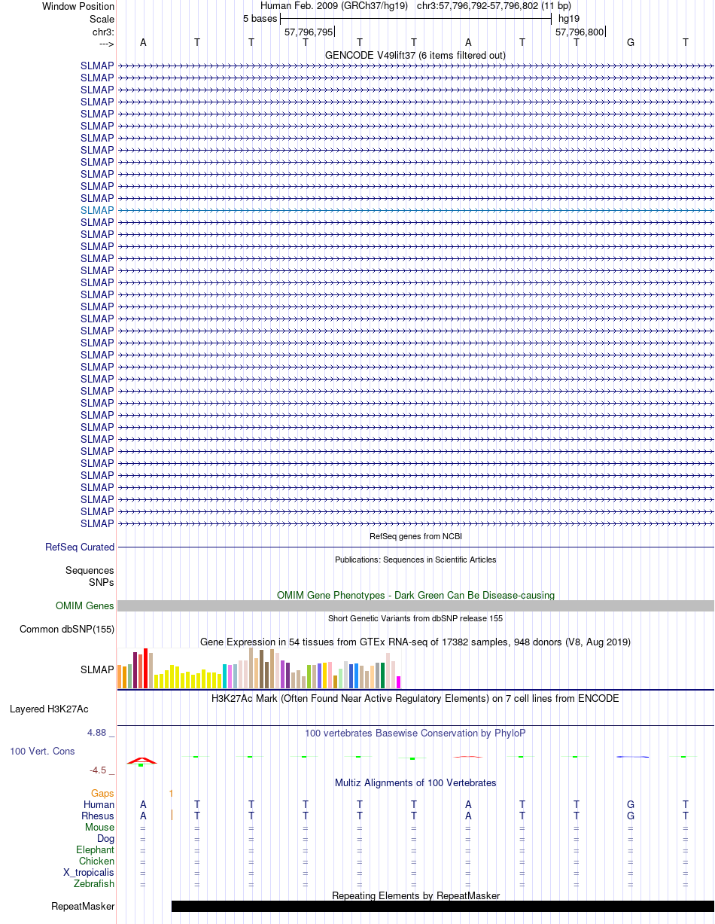
Task: Open 'Repeating Elements by RepeatMasker' track title
Action: [415, 895]
